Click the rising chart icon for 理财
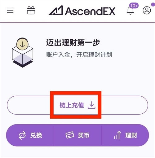Screen dimensions: 155x158 117,135
